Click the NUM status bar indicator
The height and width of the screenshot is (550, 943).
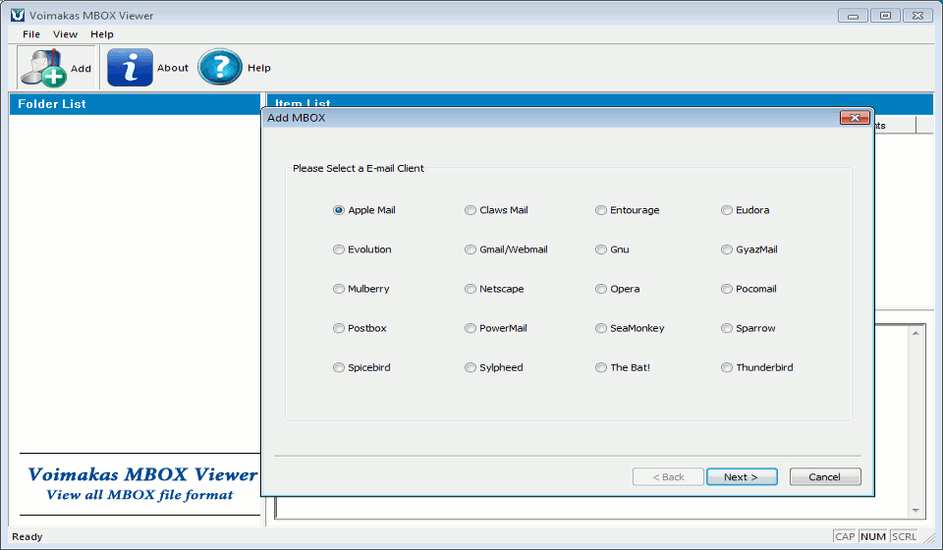872,536
